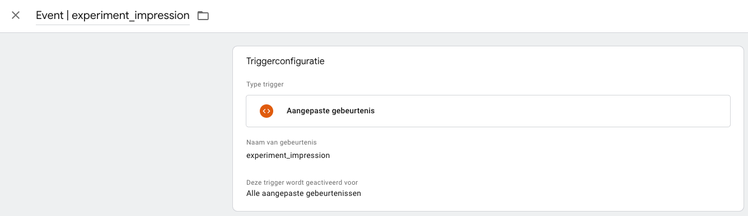
Task: Edit the trigger name 'Event | experiment_impression'
Action: tap(113, 16)
